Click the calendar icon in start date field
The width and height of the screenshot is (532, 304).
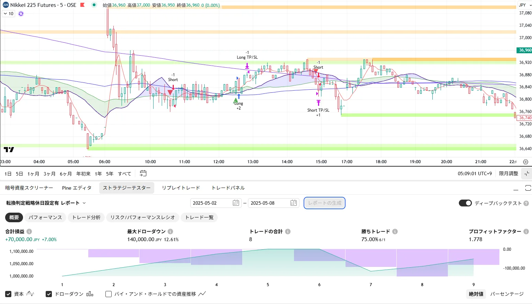(236, 203)
